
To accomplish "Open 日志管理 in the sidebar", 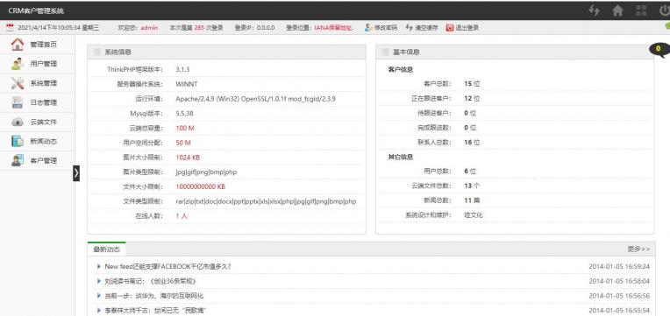I will pos(37,102).
